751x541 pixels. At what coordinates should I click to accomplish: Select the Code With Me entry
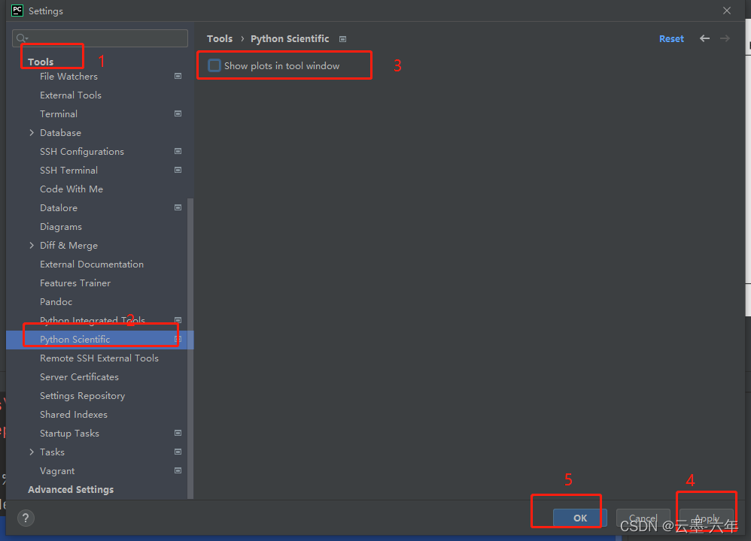tap(71, 189)
